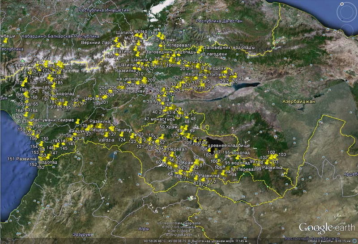Click the 'К церкви' label
This screenshot has height=244, width=358.
(x=136, y=91)
